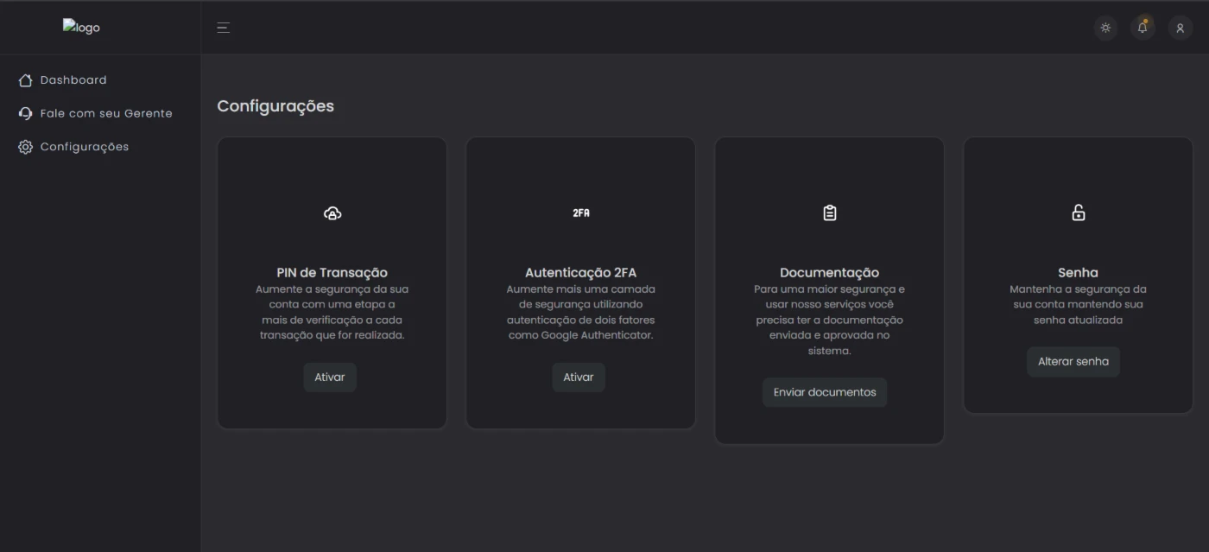This screenshot has width=1209, height=552.
Task: Toggle the light/dark theme sun icon
Action: coord(1105,28)
